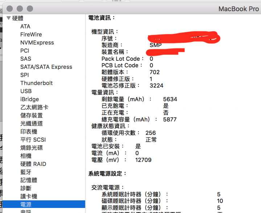This screenshot has width=261, height=213.
Task: Open 硬體 RAID category
Action: [x=33, y=164]
